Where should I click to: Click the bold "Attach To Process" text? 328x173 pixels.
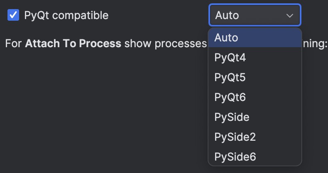coord(73,43)
